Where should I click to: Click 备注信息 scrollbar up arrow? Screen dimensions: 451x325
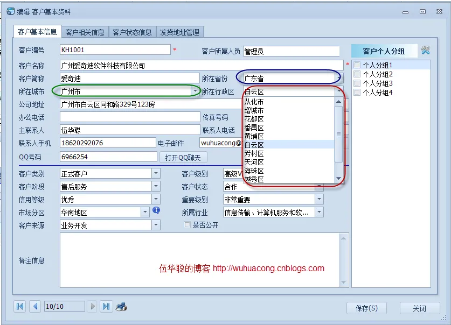(x=343, y=238)
